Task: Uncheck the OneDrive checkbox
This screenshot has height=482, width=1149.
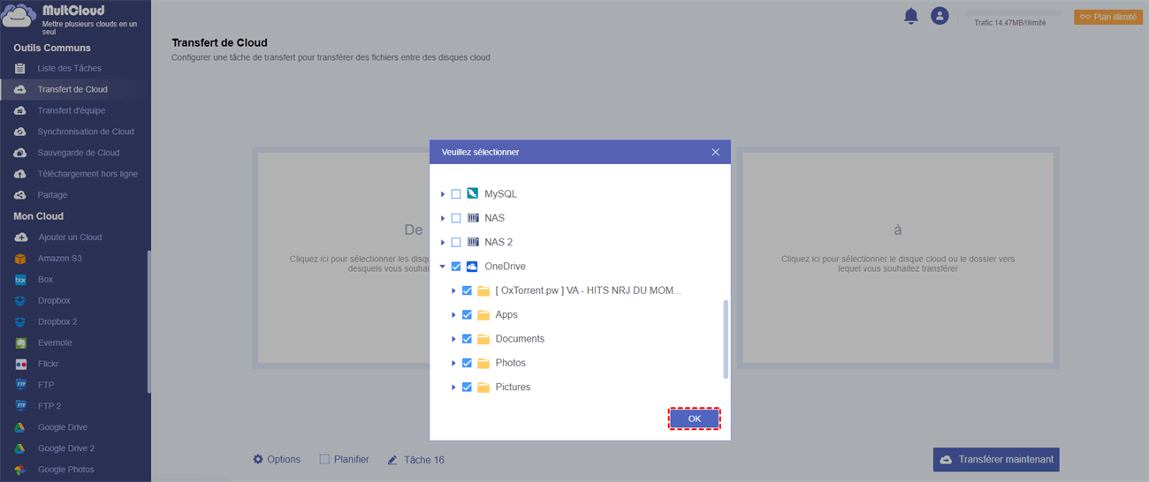Action: point(456,267)
